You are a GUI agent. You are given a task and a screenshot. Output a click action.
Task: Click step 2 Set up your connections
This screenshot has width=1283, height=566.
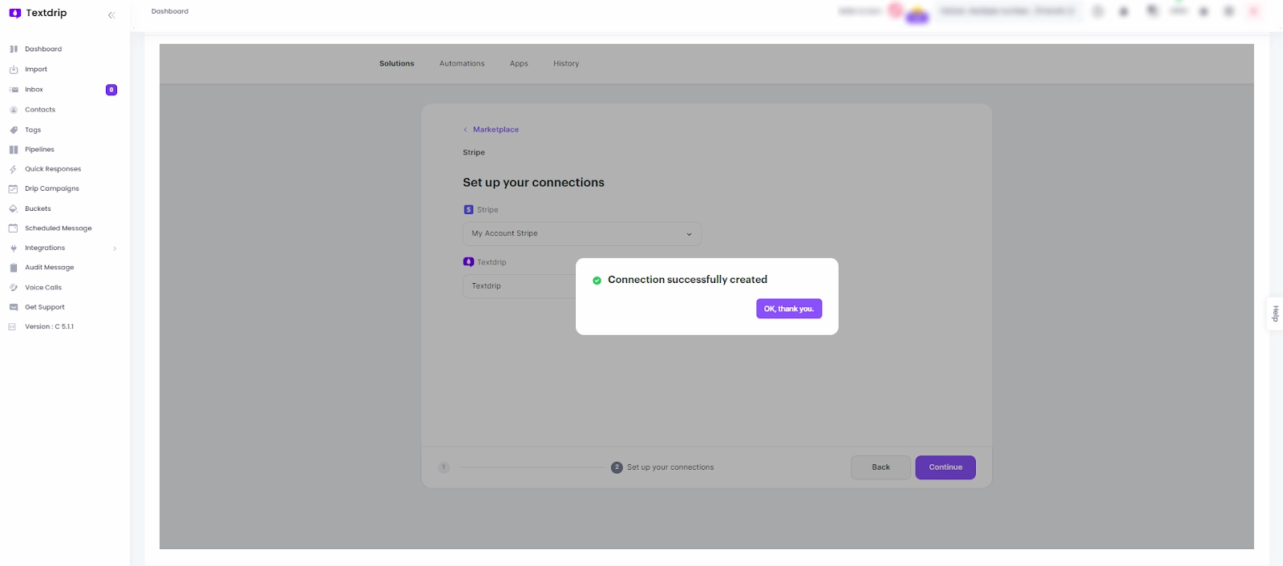[662, 467]
